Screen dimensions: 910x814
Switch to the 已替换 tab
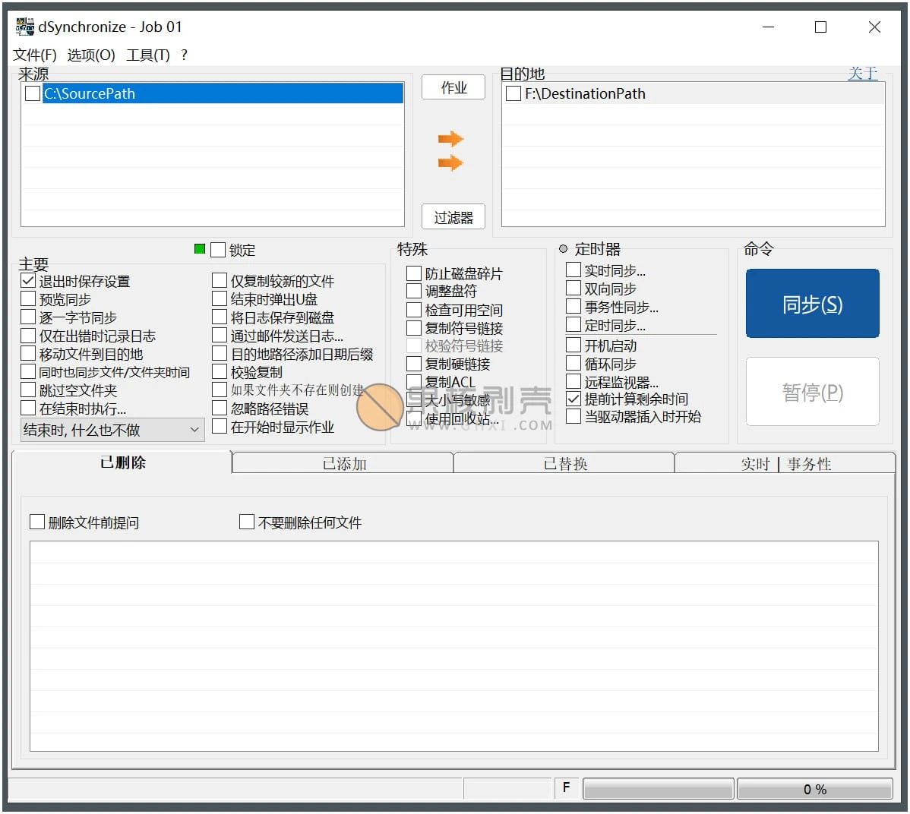tap(564, 463)
